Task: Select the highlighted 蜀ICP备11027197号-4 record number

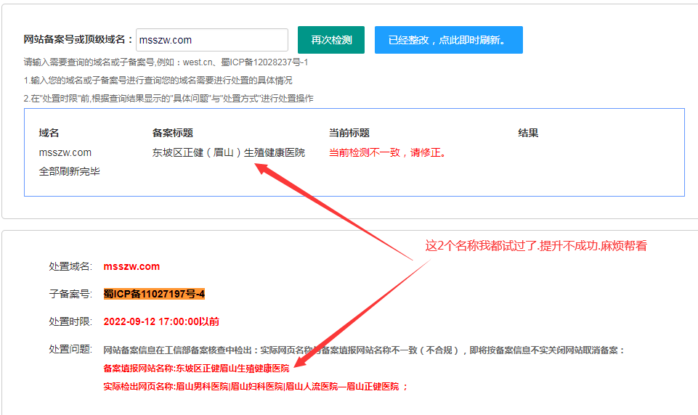Action: tap(154, 294)
